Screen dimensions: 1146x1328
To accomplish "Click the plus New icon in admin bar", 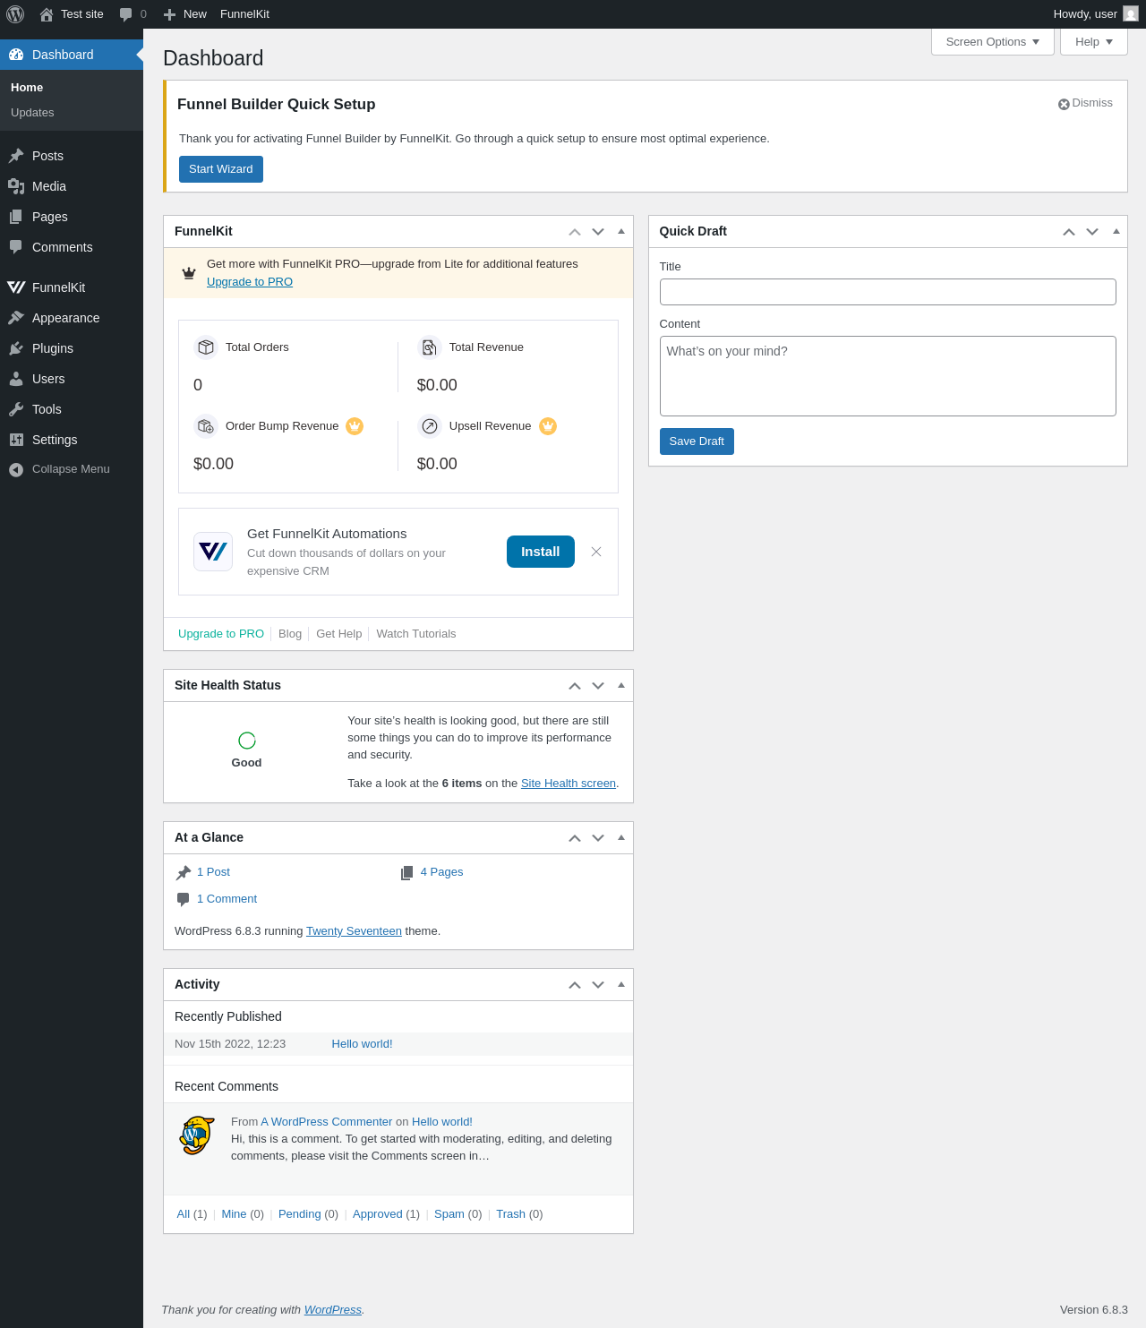I will point(169,14).
